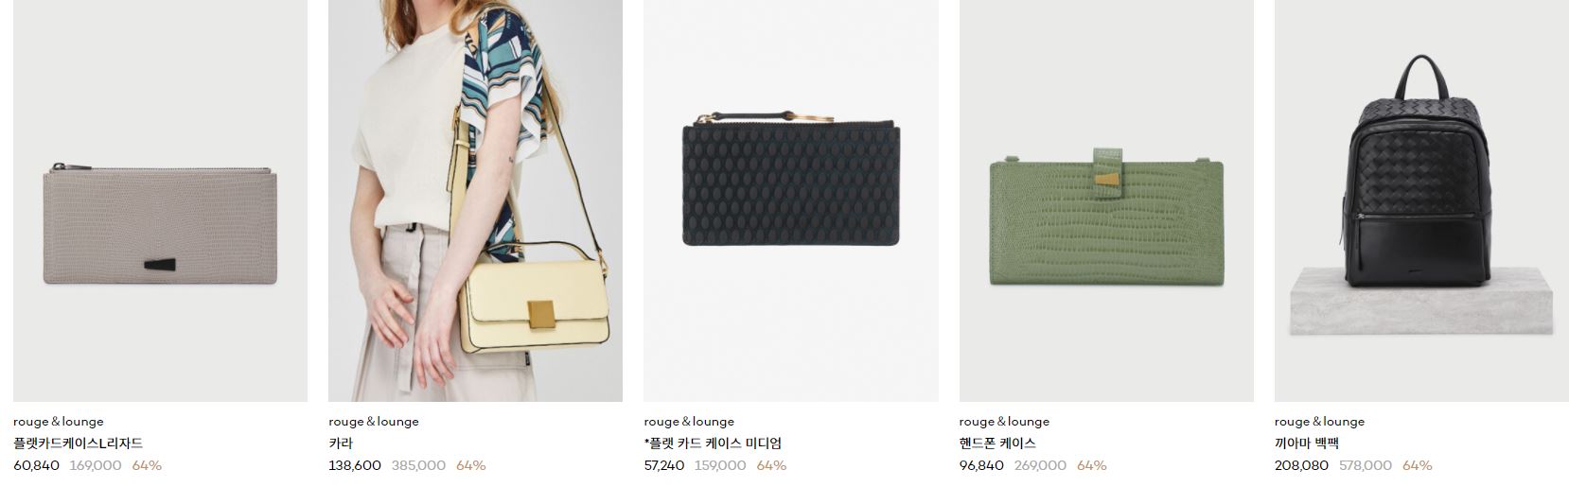Open the *플랫 카드 케이스 미디엄 product link
The image size is (1569, 487).
[713, 444]
